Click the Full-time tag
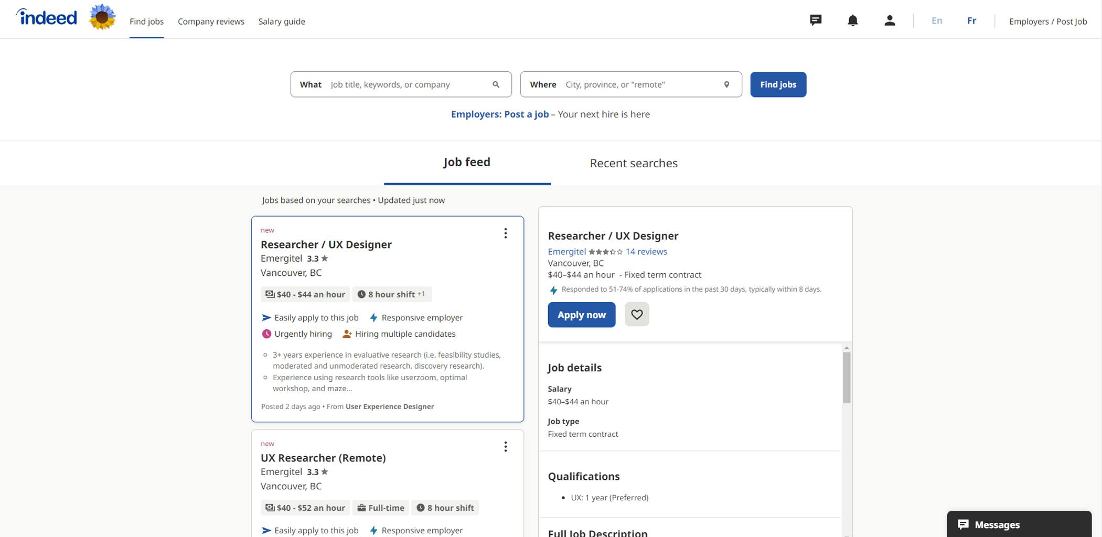The width and height of the screenshot is (1102, 537). point(381,508)
